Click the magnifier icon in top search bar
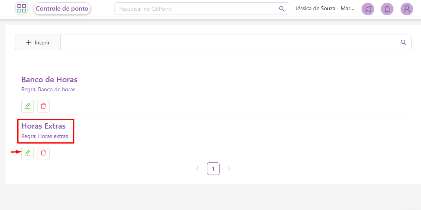Screen dimensions: 421x210 (282, 9)
